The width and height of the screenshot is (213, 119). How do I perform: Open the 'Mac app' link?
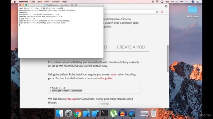pos(72,99)
